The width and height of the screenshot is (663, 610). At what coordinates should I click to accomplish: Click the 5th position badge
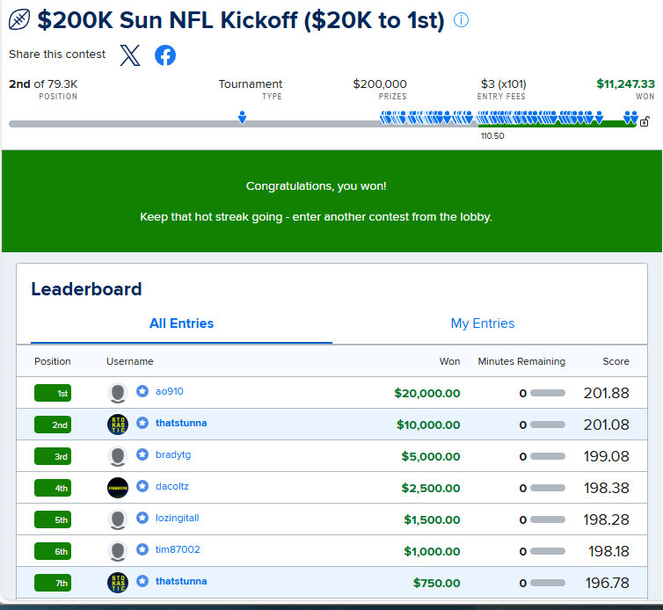(x=53, y=520)
